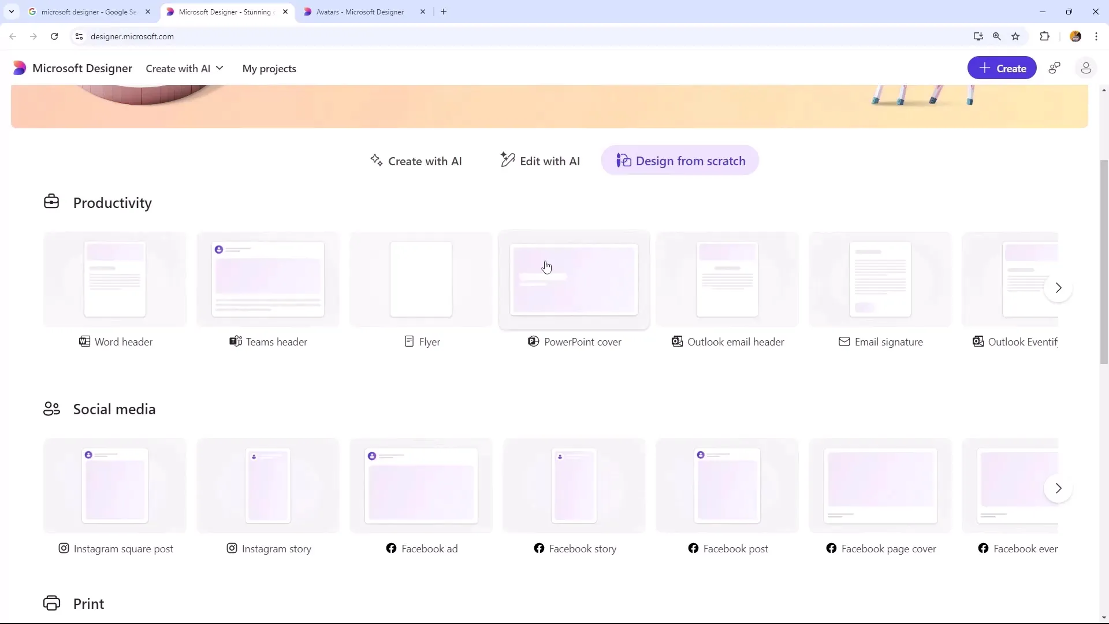Choose the PowerPoint cover thumbnail
The height and width of the screenshot is (624, 1109).
point(574,280)
